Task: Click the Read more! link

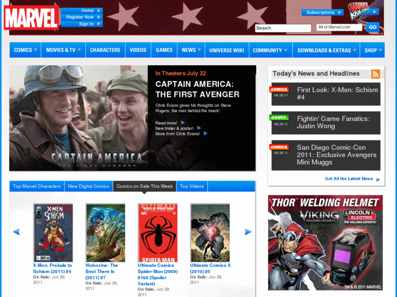Action: point(167,123)
